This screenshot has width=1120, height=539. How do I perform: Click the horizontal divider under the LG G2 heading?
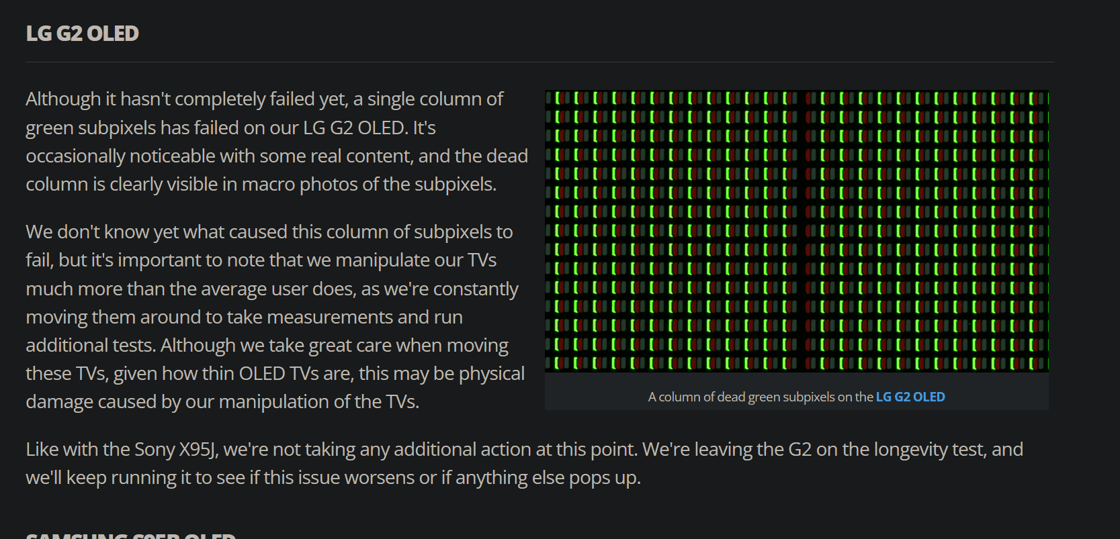coord(540,62)
